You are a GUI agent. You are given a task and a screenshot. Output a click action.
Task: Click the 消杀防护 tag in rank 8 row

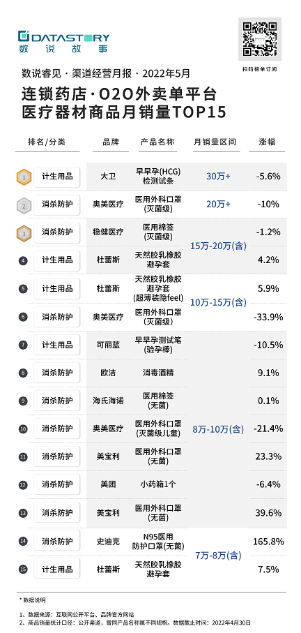(57, 373)
